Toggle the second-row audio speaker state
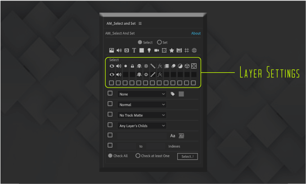The height and width of the screenshot is (184, 306). point(119,74)
